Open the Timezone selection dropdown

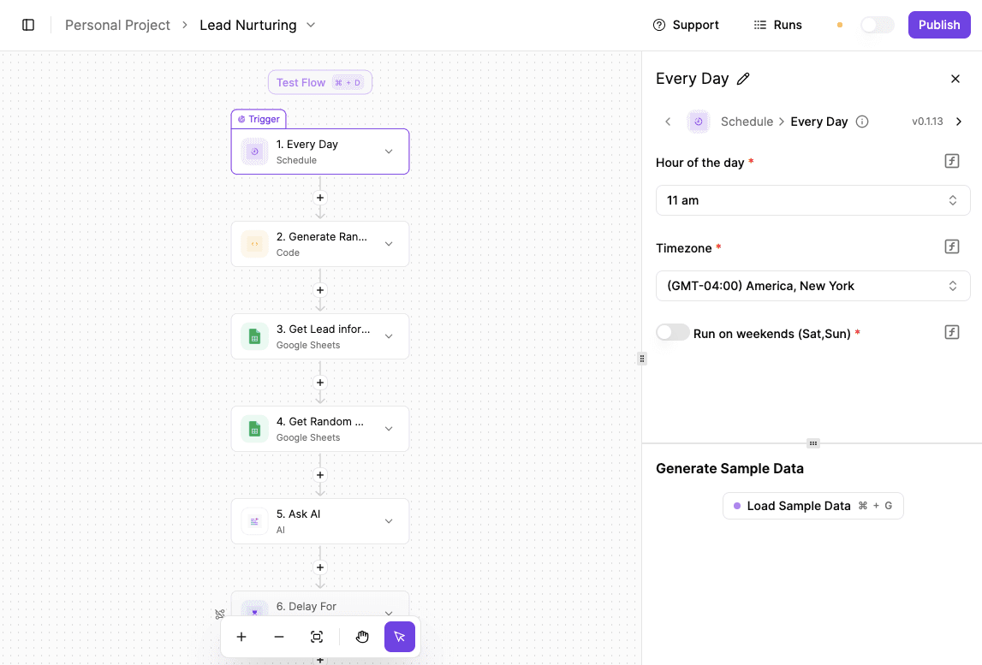(x=812, y=285)
